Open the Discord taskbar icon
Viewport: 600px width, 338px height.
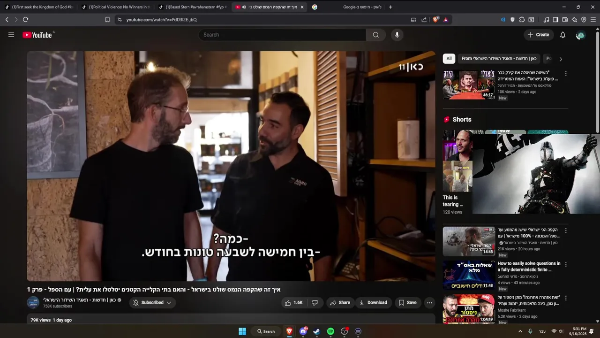303,331
